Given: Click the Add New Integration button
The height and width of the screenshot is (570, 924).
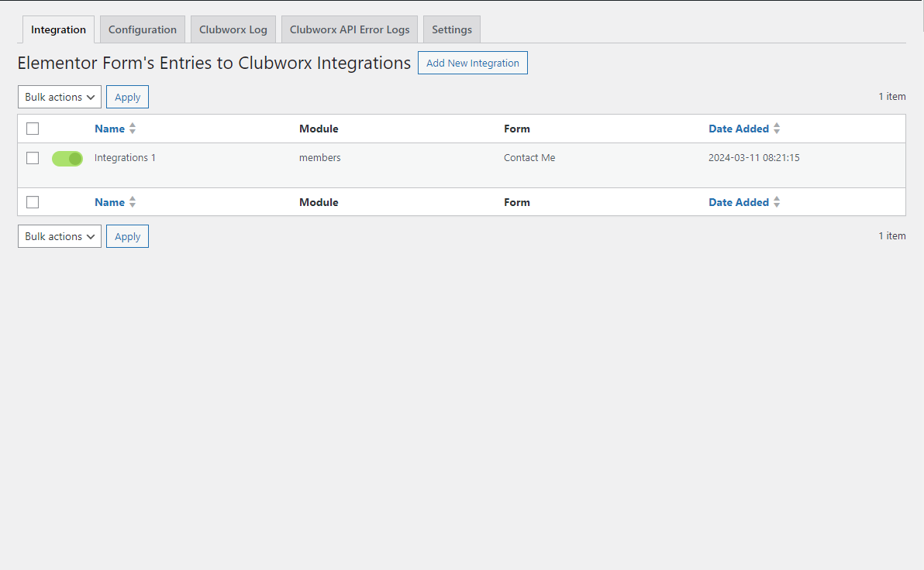Looking at the screenshot, I should pos(473,63).
